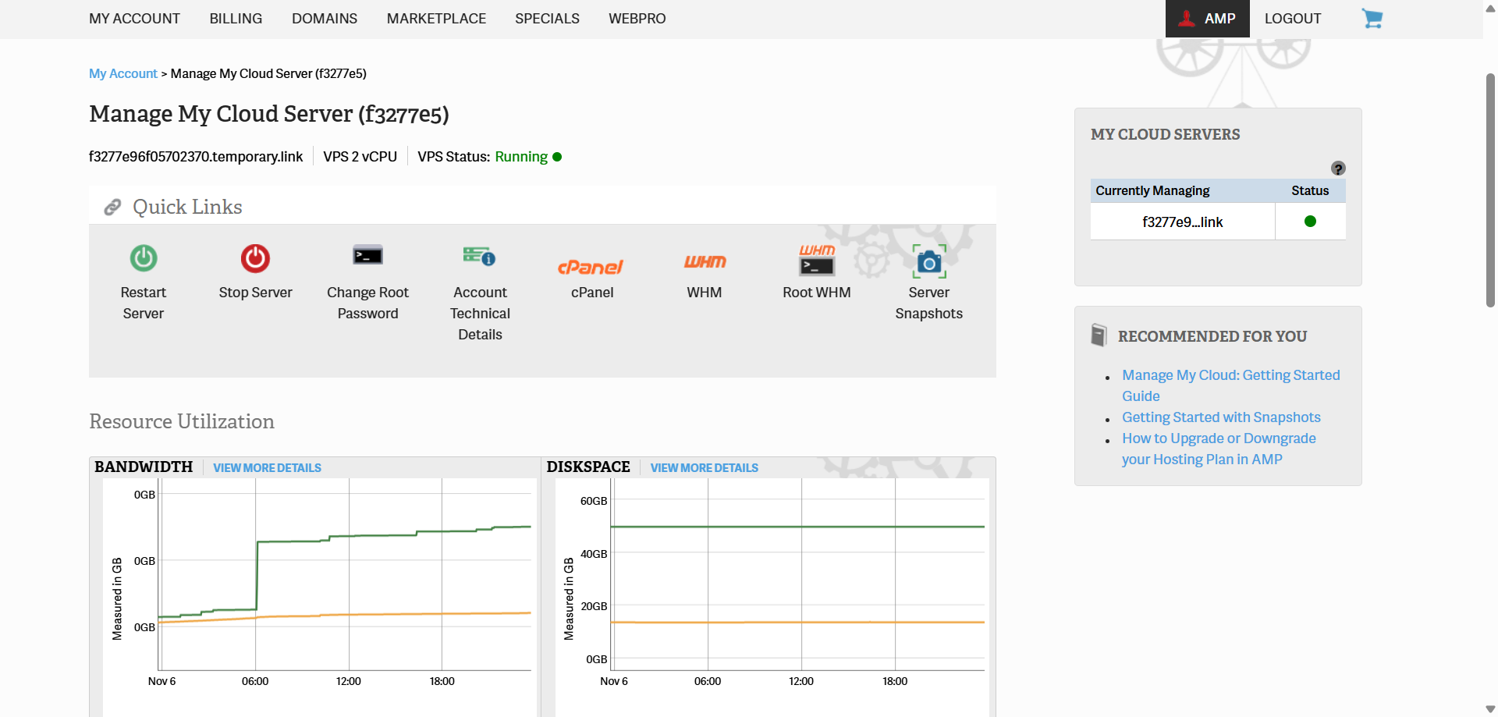Open MY ACCOUNT menu
This screenshot has width=1498, height=717.
[134, 19]
